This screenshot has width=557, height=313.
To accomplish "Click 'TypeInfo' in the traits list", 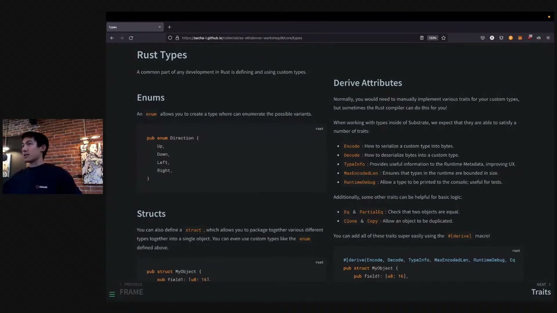I will pyautogui.click(x=354, y=164).
